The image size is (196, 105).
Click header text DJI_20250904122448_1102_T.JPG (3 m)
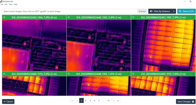click(x=99, y=74)
